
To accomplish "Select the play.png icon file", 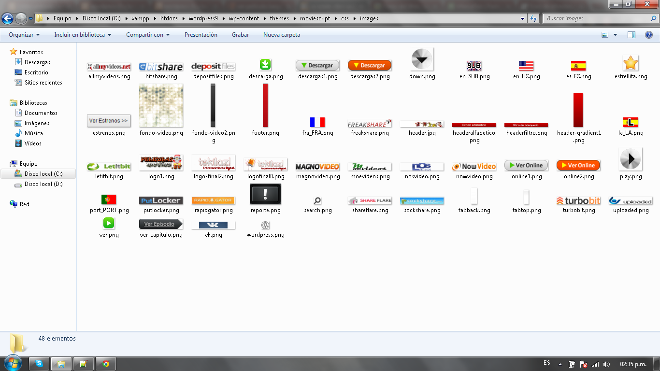I will pyautogui.click(x=631, y=159).
